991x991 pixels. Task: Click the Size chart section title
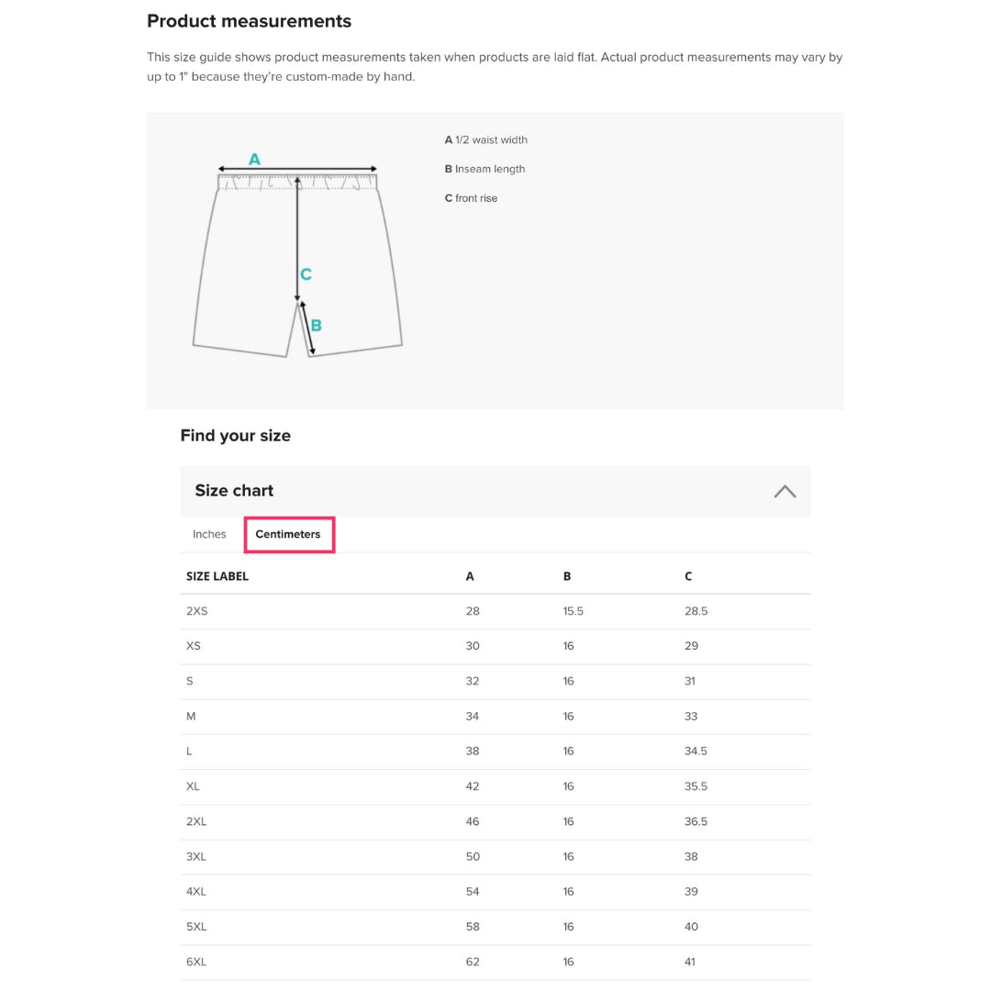click(234, 491)
